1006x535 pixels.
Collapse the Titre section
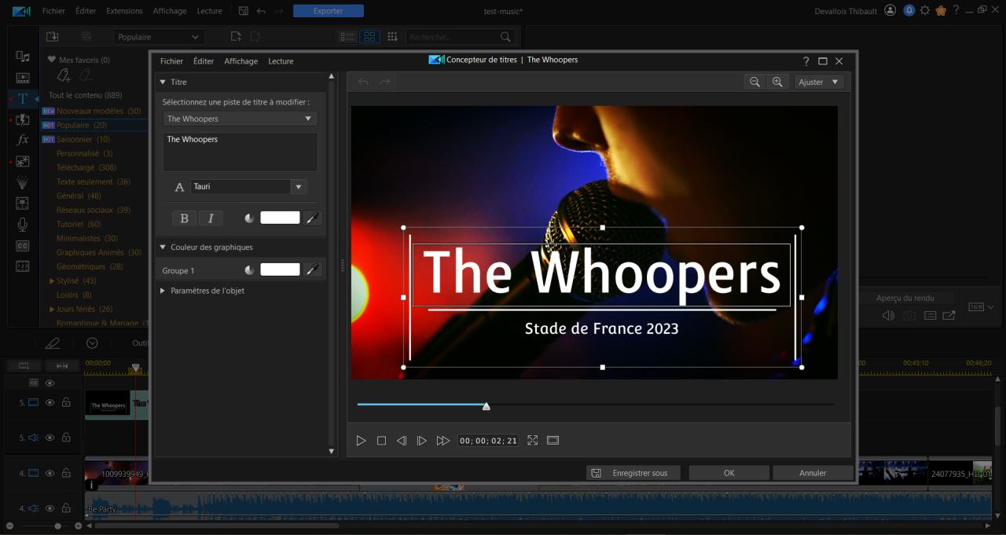pos(163,82)
